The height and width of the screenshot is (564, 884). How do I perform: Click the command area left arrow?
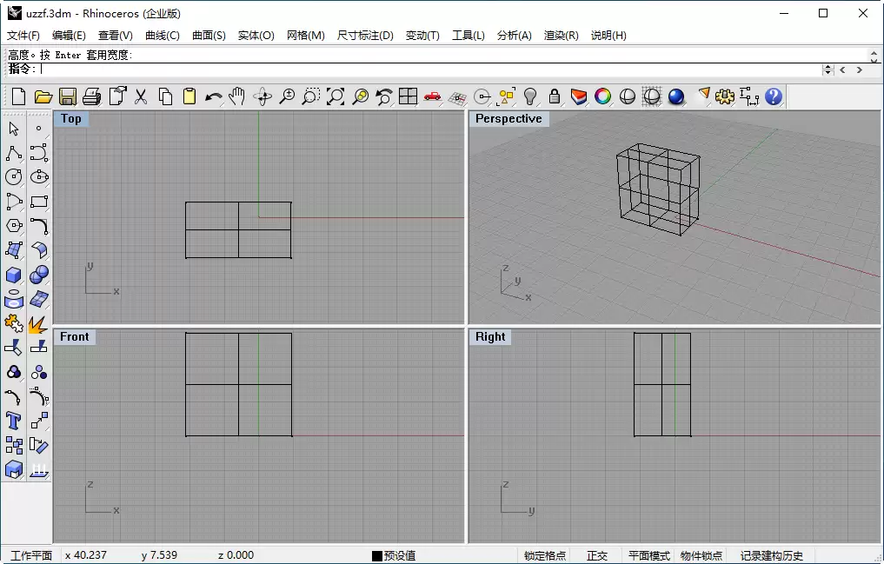pyautogui.click(x=843, y=70)
